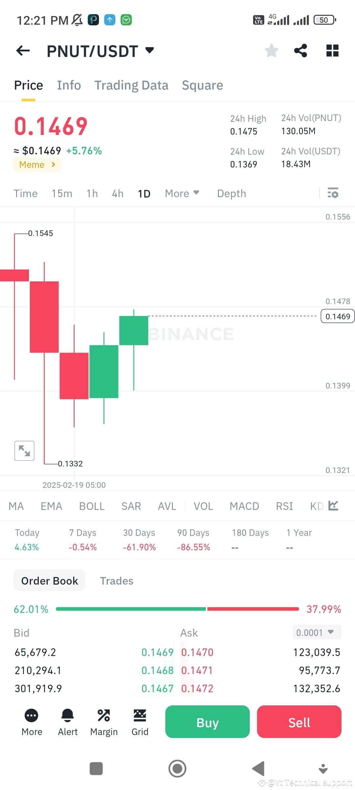
Task: Switch to the Trading Data tab
Action: pos(131,85)
